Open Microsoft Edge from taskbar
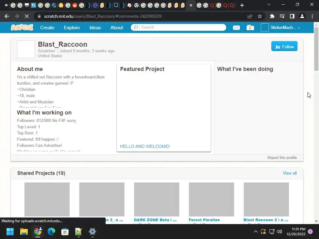 coord(51,232)
